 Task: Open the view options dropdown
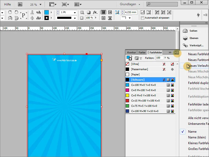pos(53,4)
